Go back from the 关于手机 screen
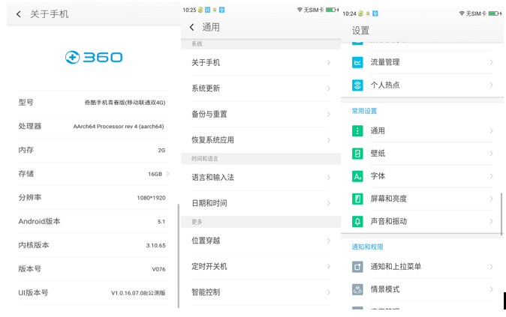 19,14
